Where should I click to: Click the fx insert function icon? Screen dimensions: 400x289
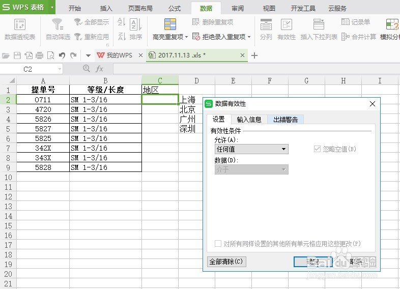[x=99, y=69]
